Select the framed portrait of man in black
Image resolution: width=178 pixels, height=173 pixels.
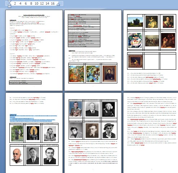109,74
